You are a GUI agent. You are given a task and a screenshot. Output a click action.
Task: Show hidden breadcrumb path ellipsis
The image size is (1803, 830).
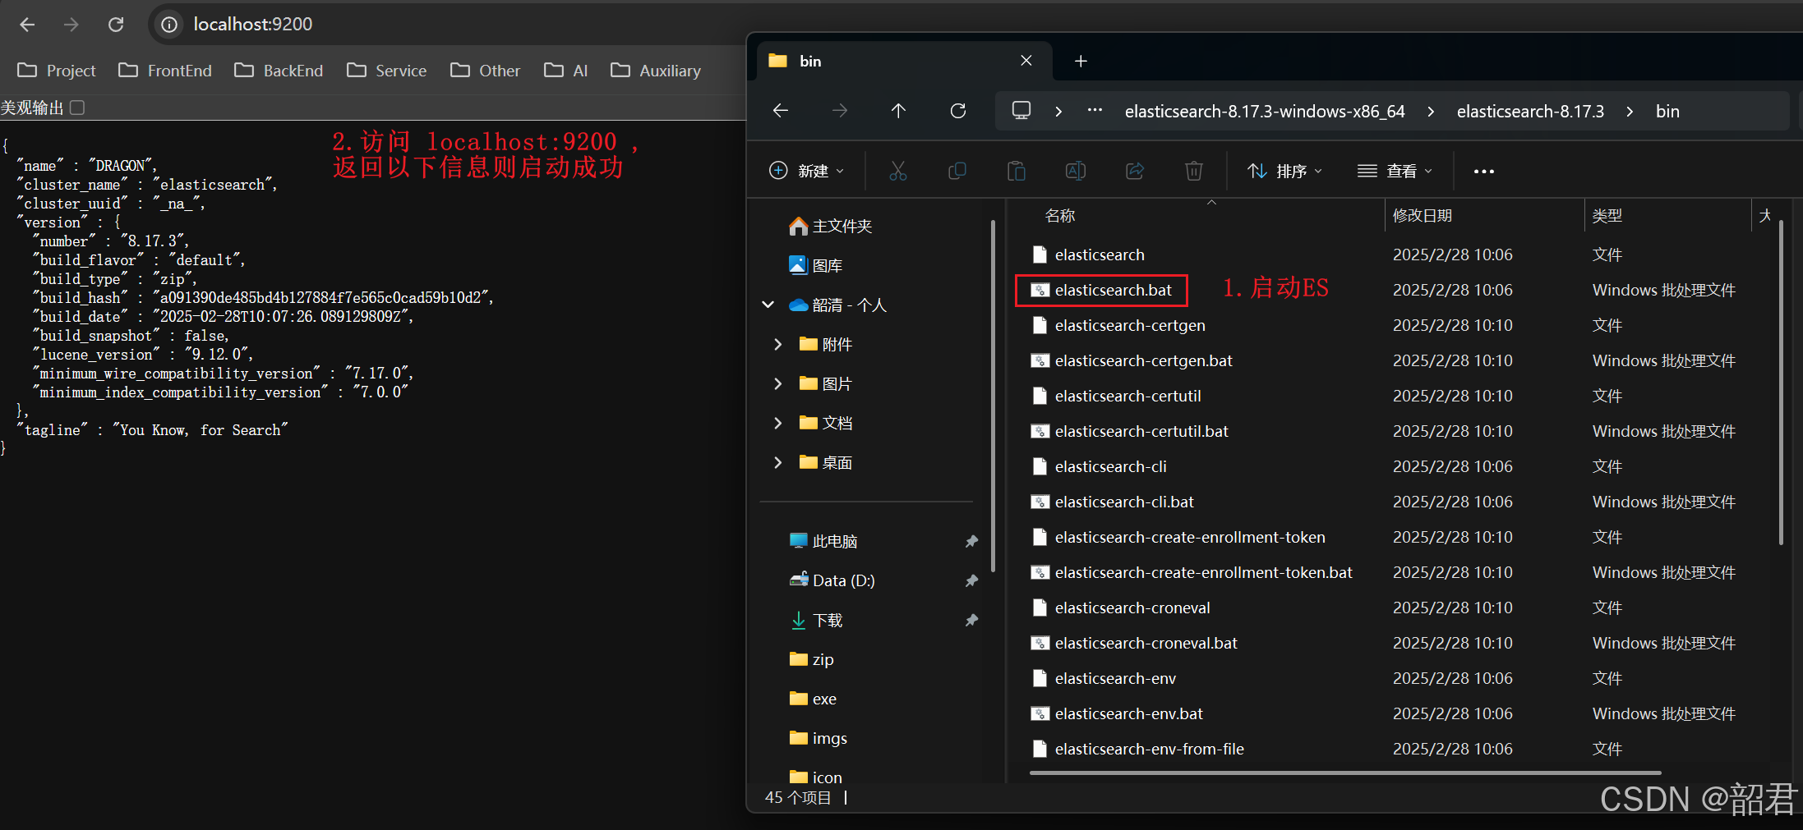[1095, 110]
